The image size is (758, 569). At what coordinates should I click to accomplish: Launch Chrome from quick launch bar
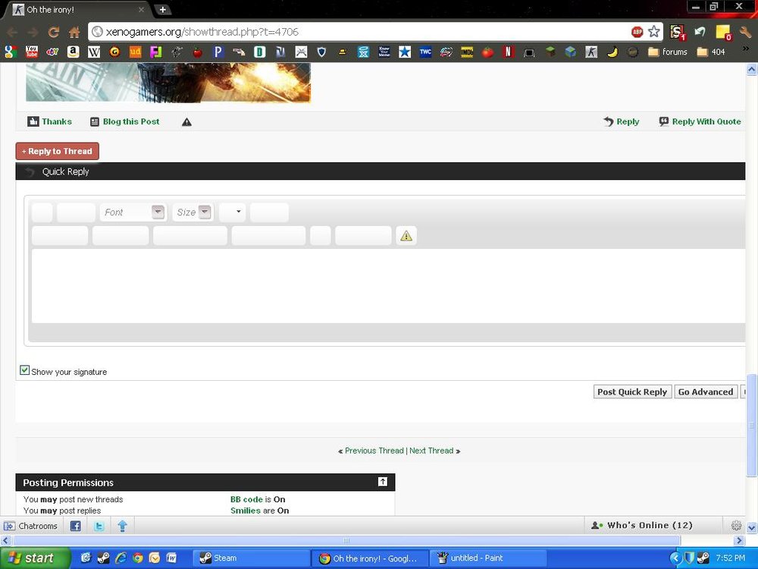coord(138,558)
